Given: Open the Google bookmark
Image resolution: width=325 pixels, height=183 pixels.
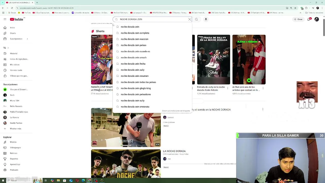Looking at the screenshot, I should (12, 12).
